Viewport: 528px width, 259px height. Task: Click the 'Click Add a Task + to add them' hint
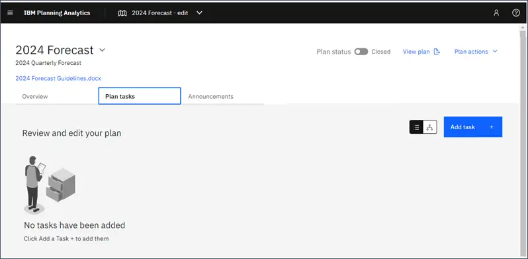click(x=66, y=238)
